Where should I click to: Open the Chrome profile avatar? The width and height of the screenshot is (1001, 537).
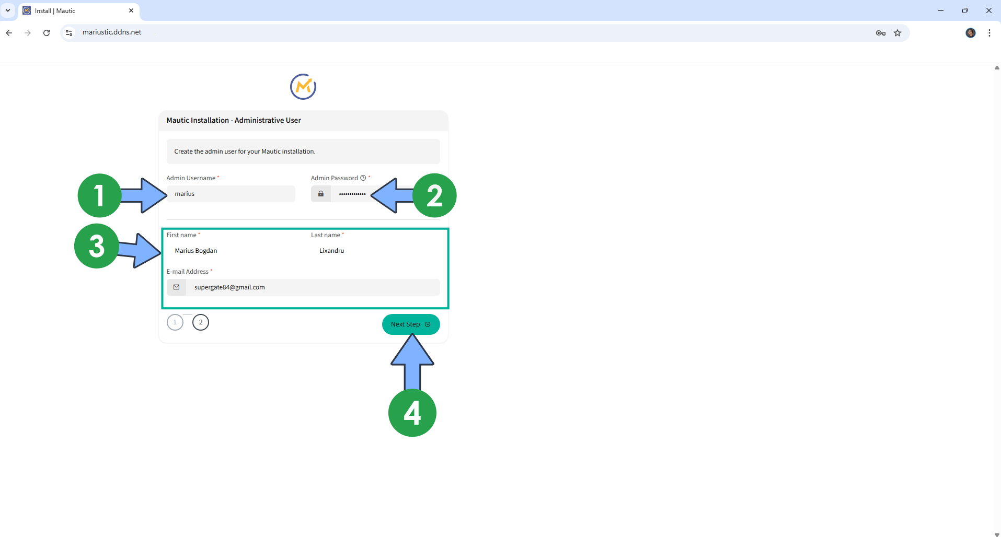click(970, 33)
